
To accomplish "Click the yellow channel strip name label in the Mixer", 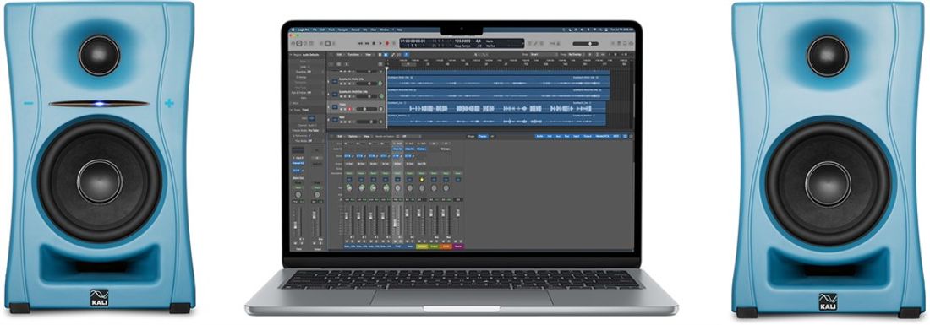I will click(x=422, y=246).
